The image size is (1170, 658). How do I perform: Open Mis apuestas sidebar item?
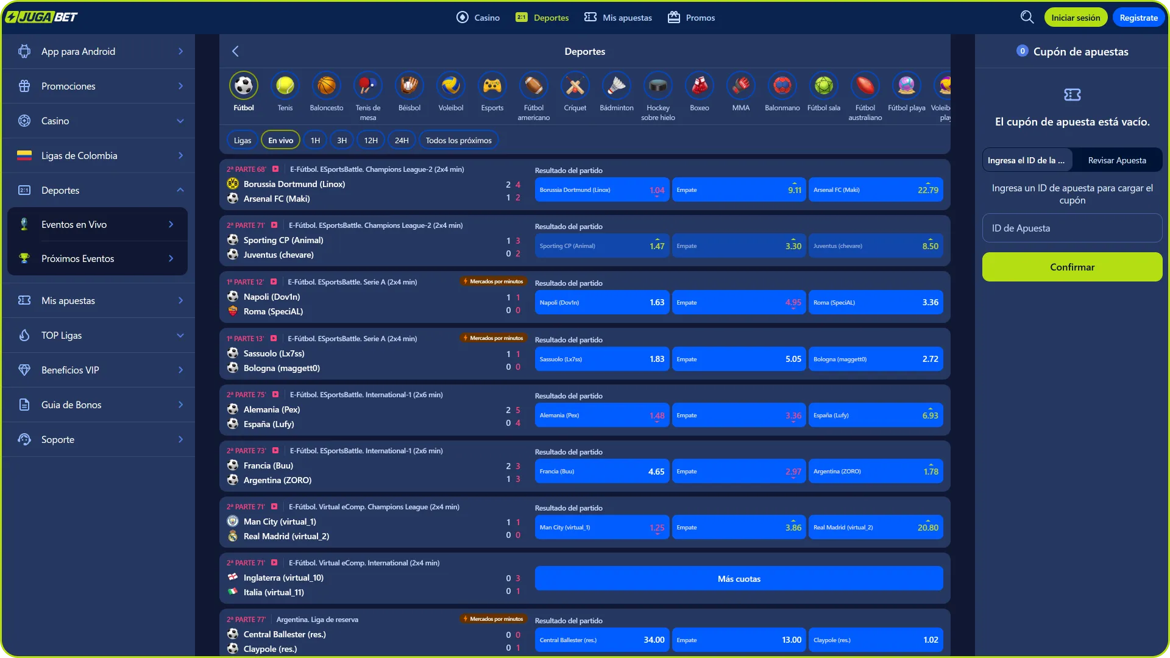tap(99, 300)
